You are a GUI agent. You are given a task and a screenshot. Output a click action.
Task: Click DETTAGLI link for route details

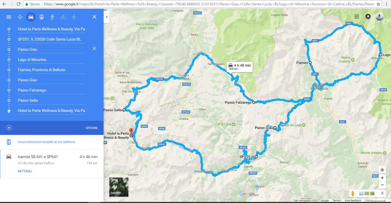[25, 171]
